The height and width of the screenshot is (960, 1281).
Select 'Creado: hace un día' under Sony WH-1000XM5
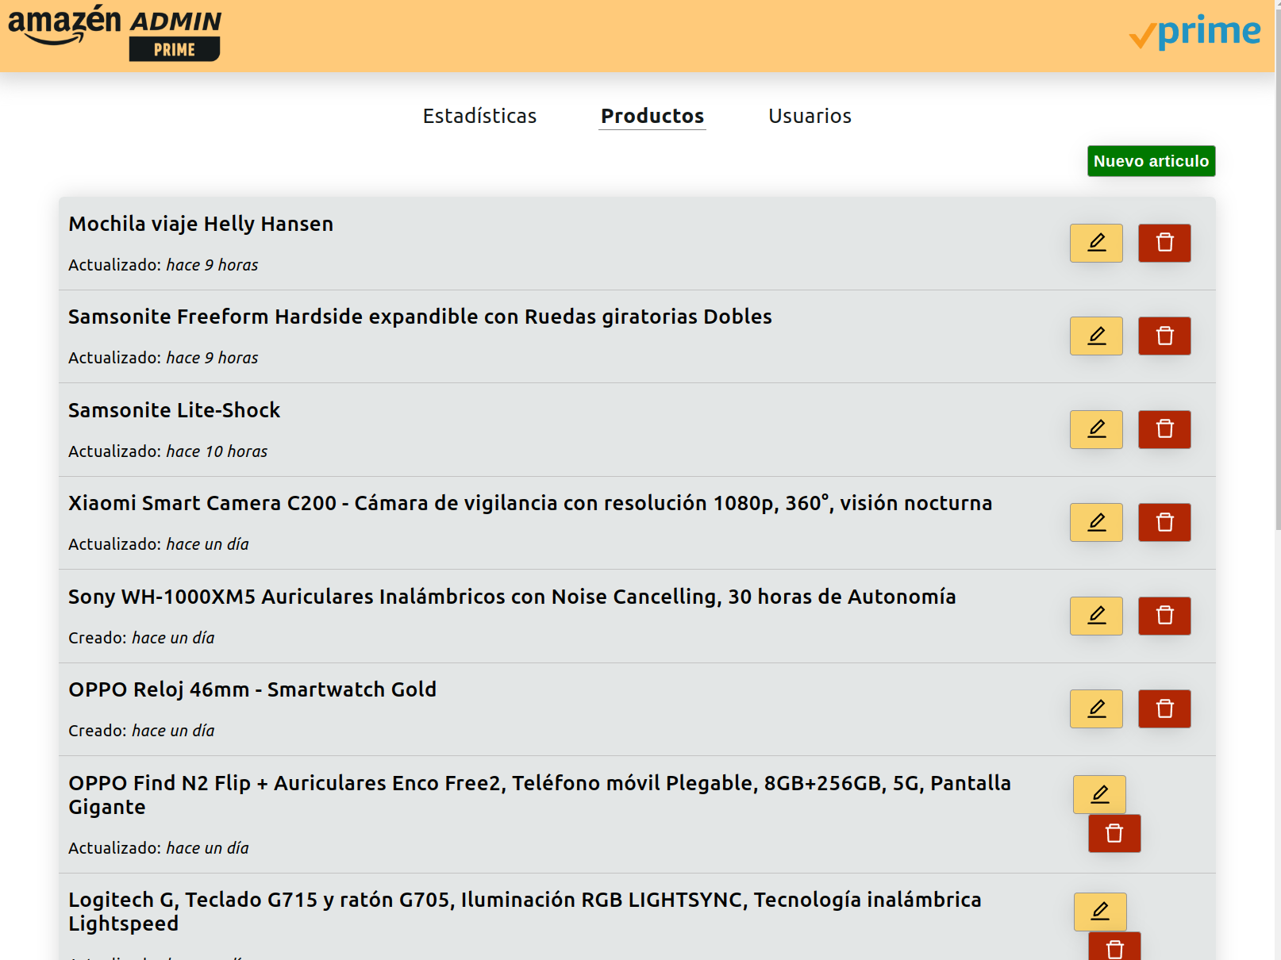pos(141,638)
